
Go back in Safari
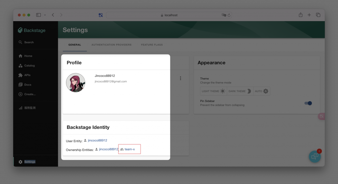53,15
